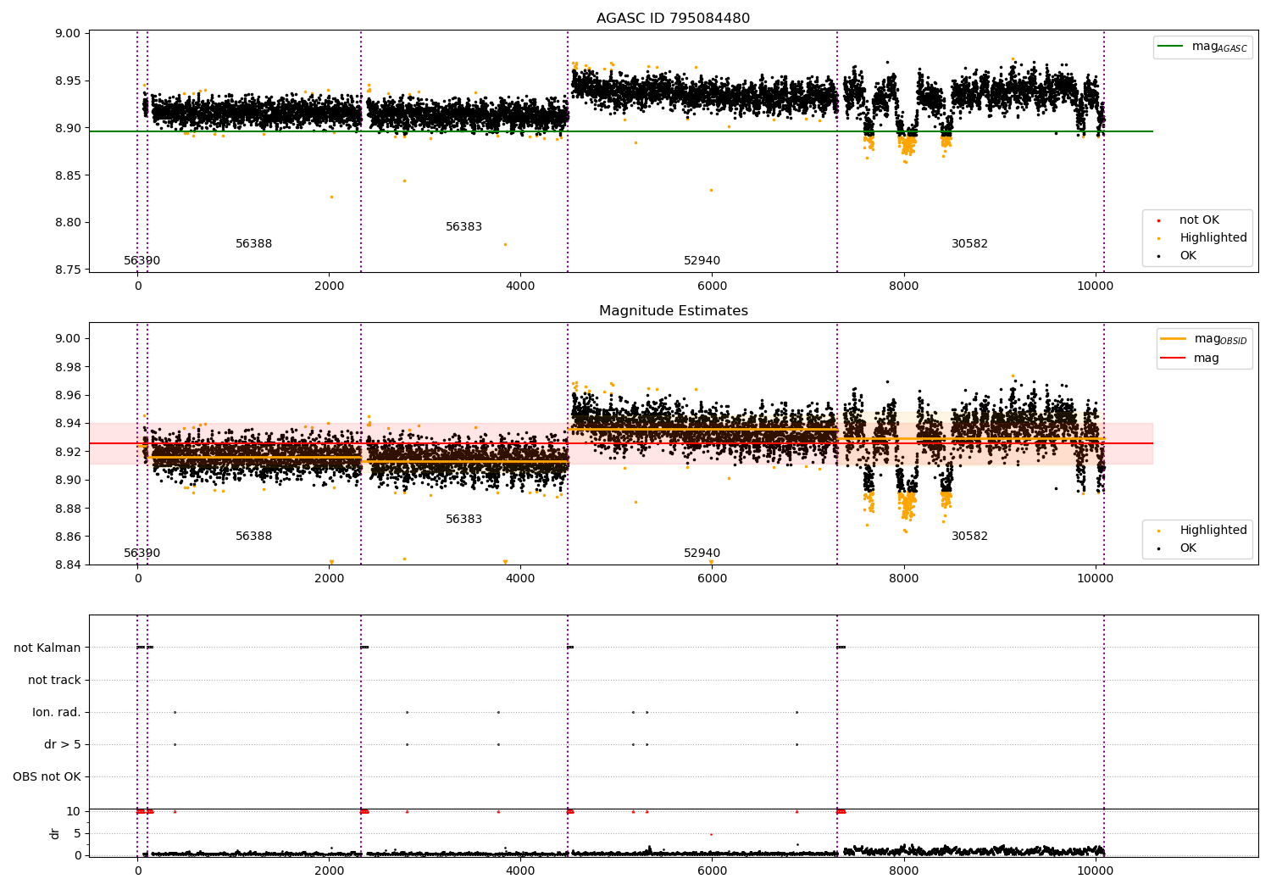
Task: Select the orange mag OBSID legend entry
Action: point(1204,339)
